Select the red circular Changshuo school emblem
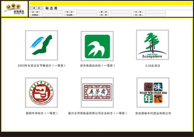The width and height of the screenshot is (194, 137). (x=41, y=93)
